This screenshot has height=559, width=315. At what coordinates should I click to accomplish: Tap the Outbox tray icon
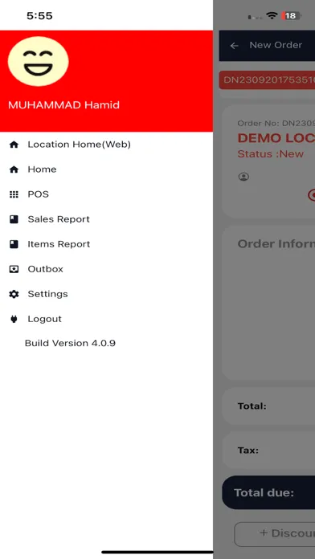tap(14, 269)
